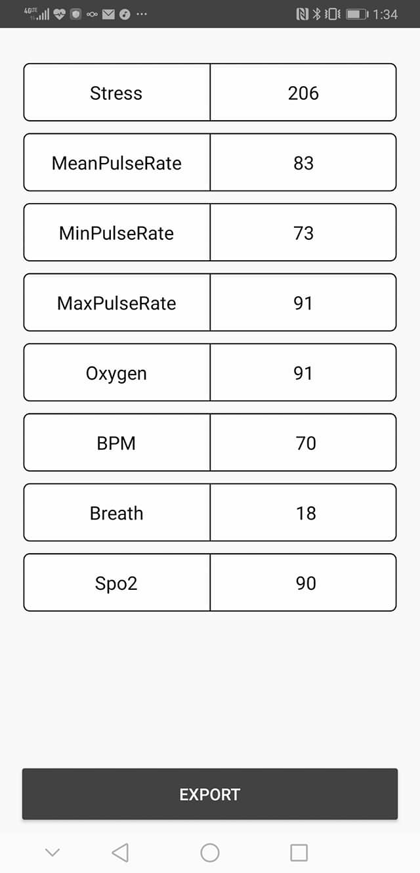The width and height of the screenshot is (420, 873).
Task: Tap the NFC status icon
Action: pos(302,14)
